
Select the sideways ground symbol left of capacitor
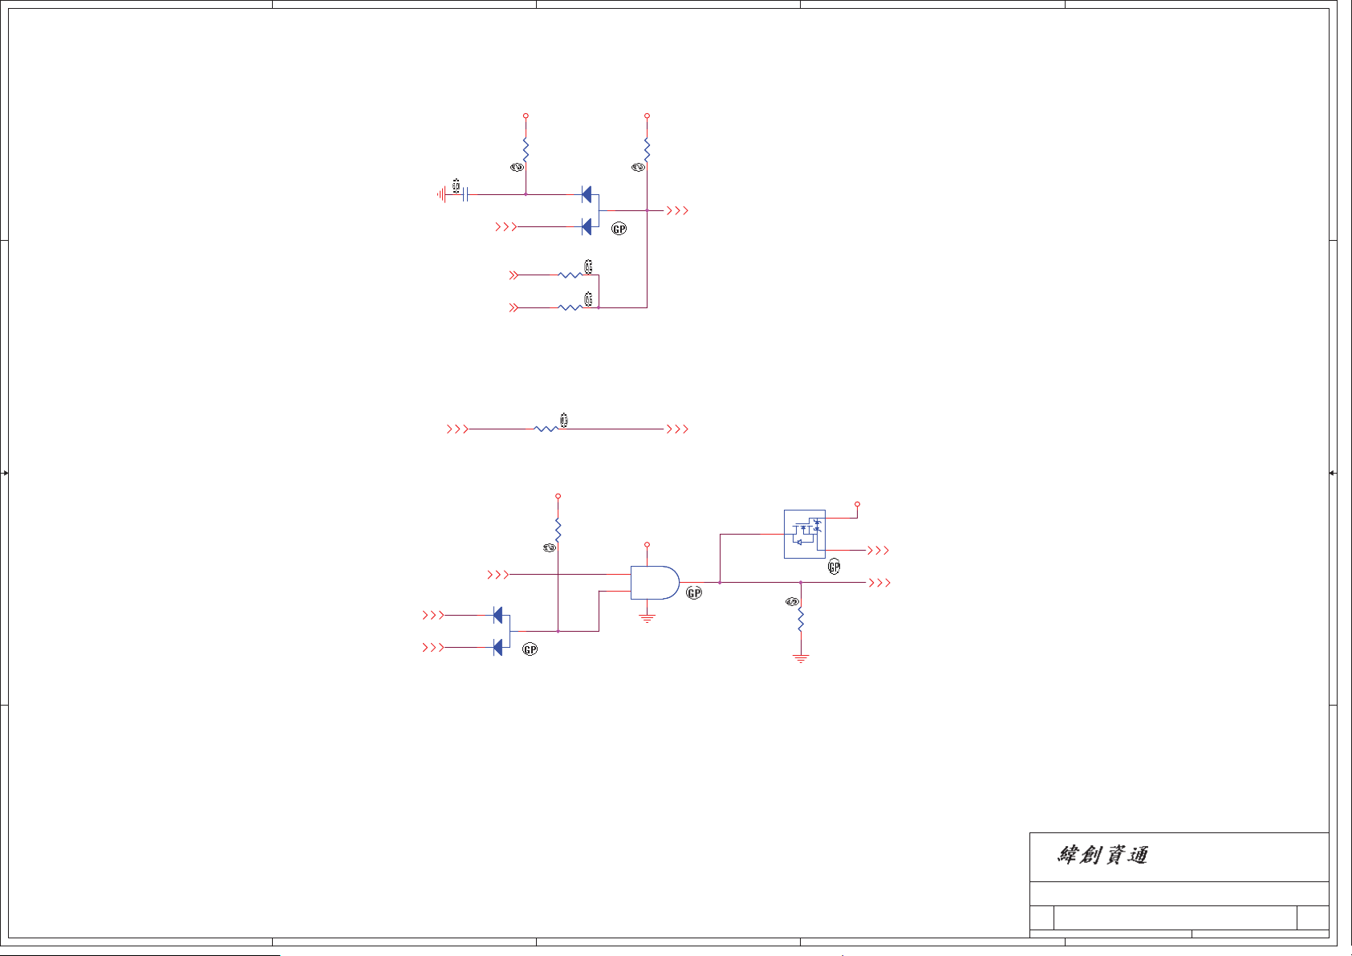tap(442, 194)
